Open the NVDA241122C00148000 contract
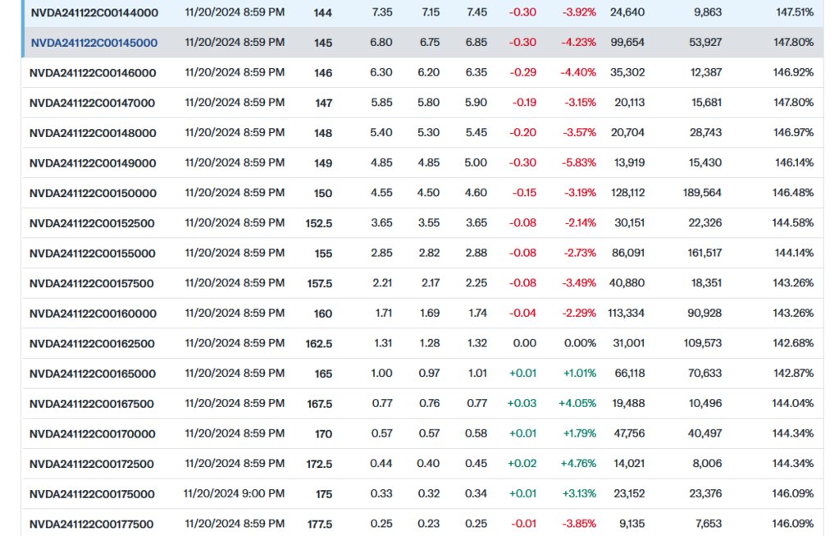The height and width of the screenshot is (536, 839). point(93,133)
